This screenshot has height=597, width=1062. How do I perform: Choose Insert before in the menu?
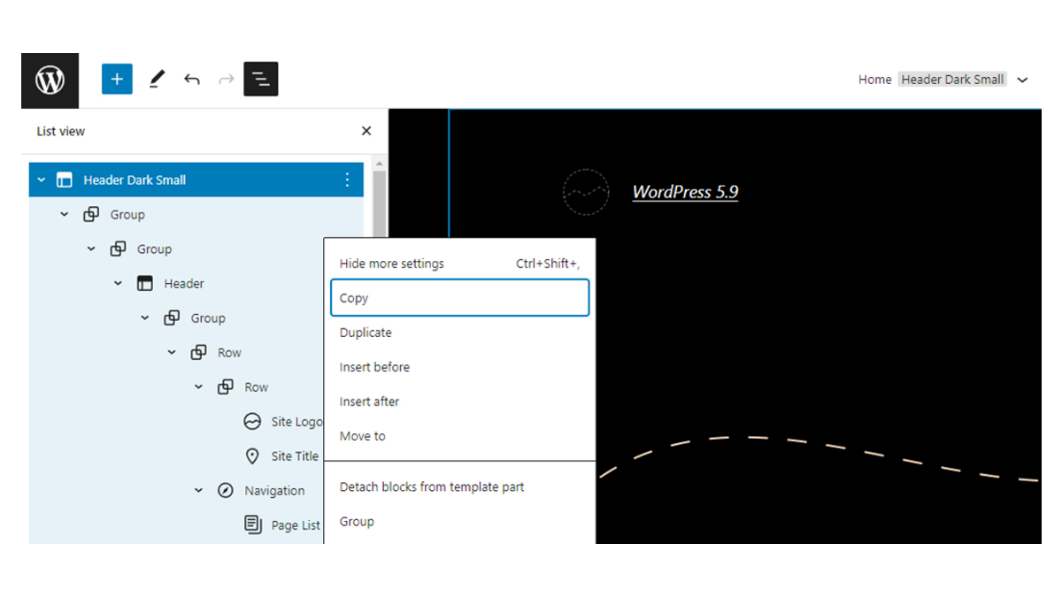click(459, 367)
